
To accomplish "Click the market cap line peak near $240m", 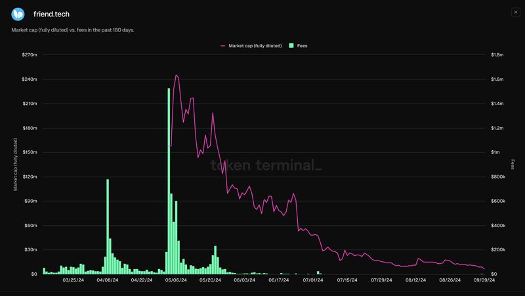I will click(176, 75).
